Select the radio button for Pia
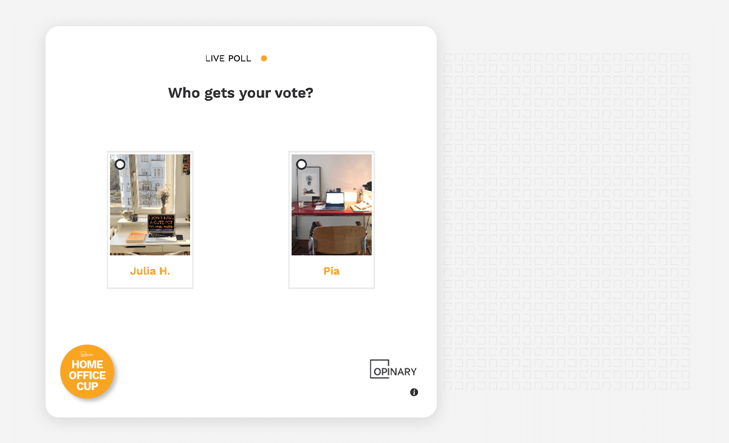This screenshot has height=443, width=729. (301, 164)
